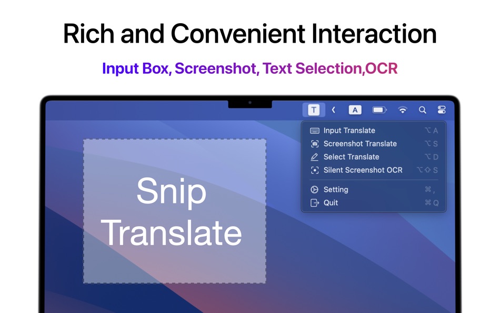This screenshot has height=313, width=500.
Task: Click the camera icon beside Screenshot Translate
Action: tap(315, 144)
